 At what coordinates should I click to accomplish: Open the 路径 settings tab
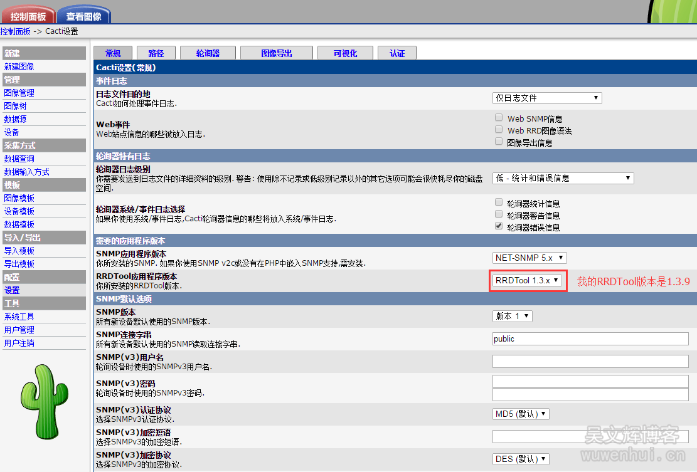156,53
